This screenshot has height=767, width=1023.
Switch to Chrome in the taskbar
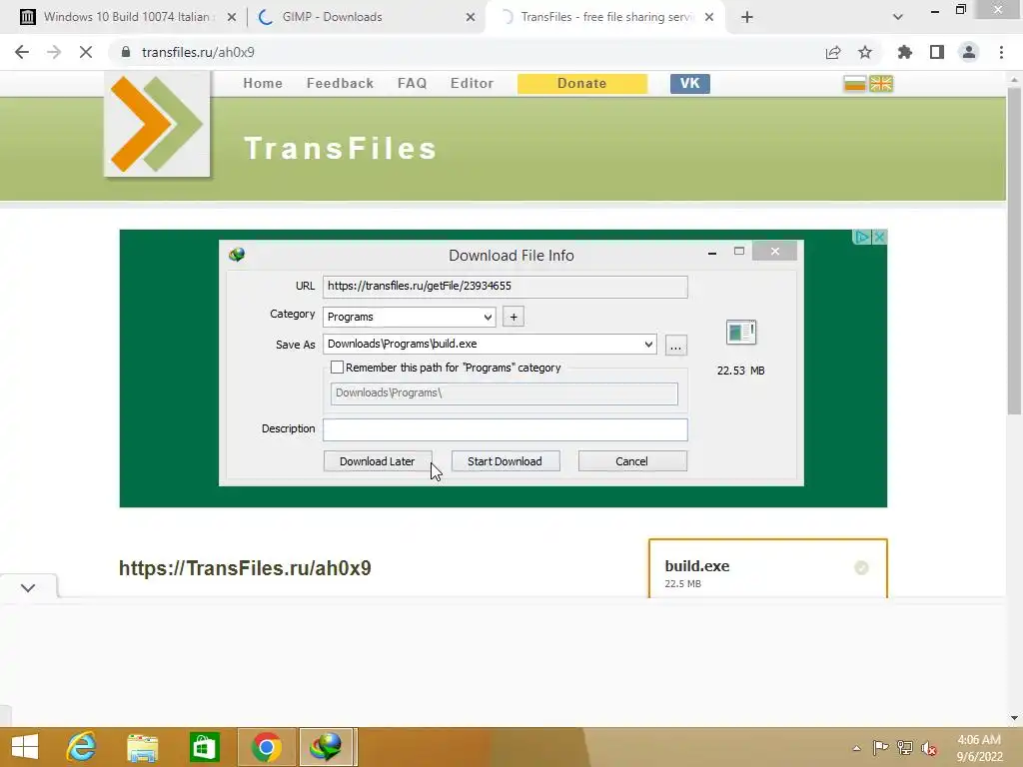[266, 747]
